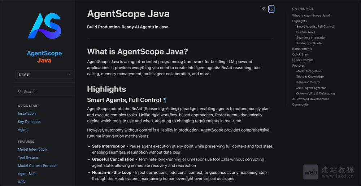The width and height of the screenshot is (361, 186).
Task: Jump to AI-Powered Development in contents
Action: pyautogui.click(x=310, y=99)
